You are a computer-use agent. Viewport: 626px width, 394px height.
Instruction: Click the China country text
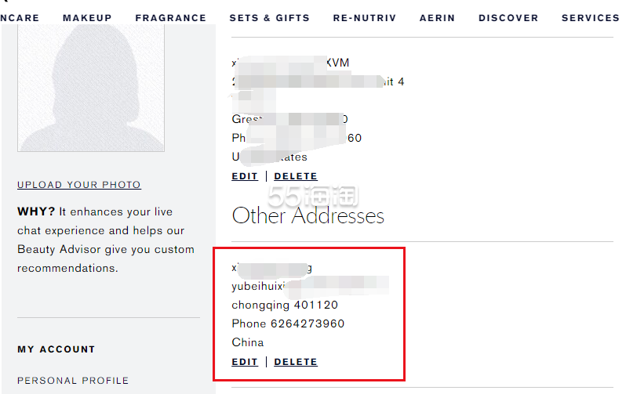tap(248, 342)
